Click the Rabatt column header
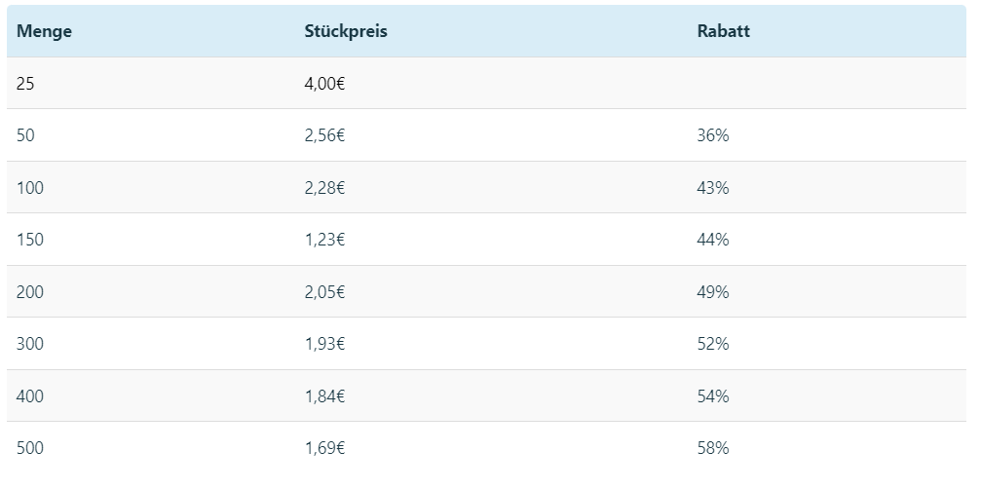The height and width of the screenshot is (489, 981). pos(723,31)
